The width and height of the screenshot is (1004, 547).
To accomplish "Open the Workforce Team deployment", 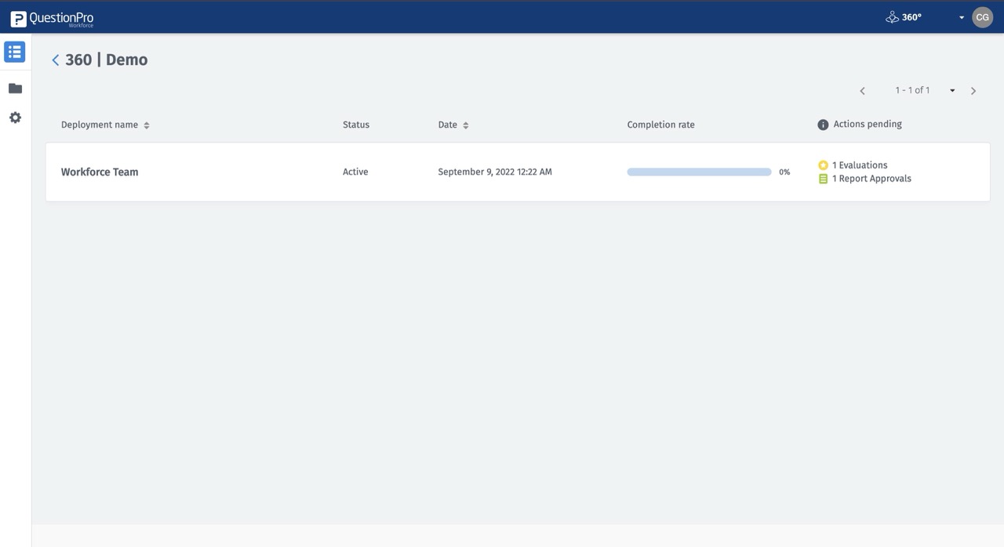I will tap(100, 172).
